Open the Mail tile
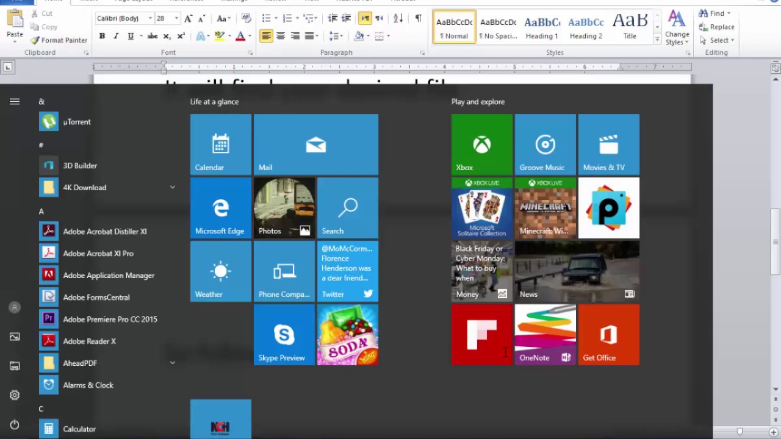The height and width of the screenshot is (439, 781). (x=315, y=145)
